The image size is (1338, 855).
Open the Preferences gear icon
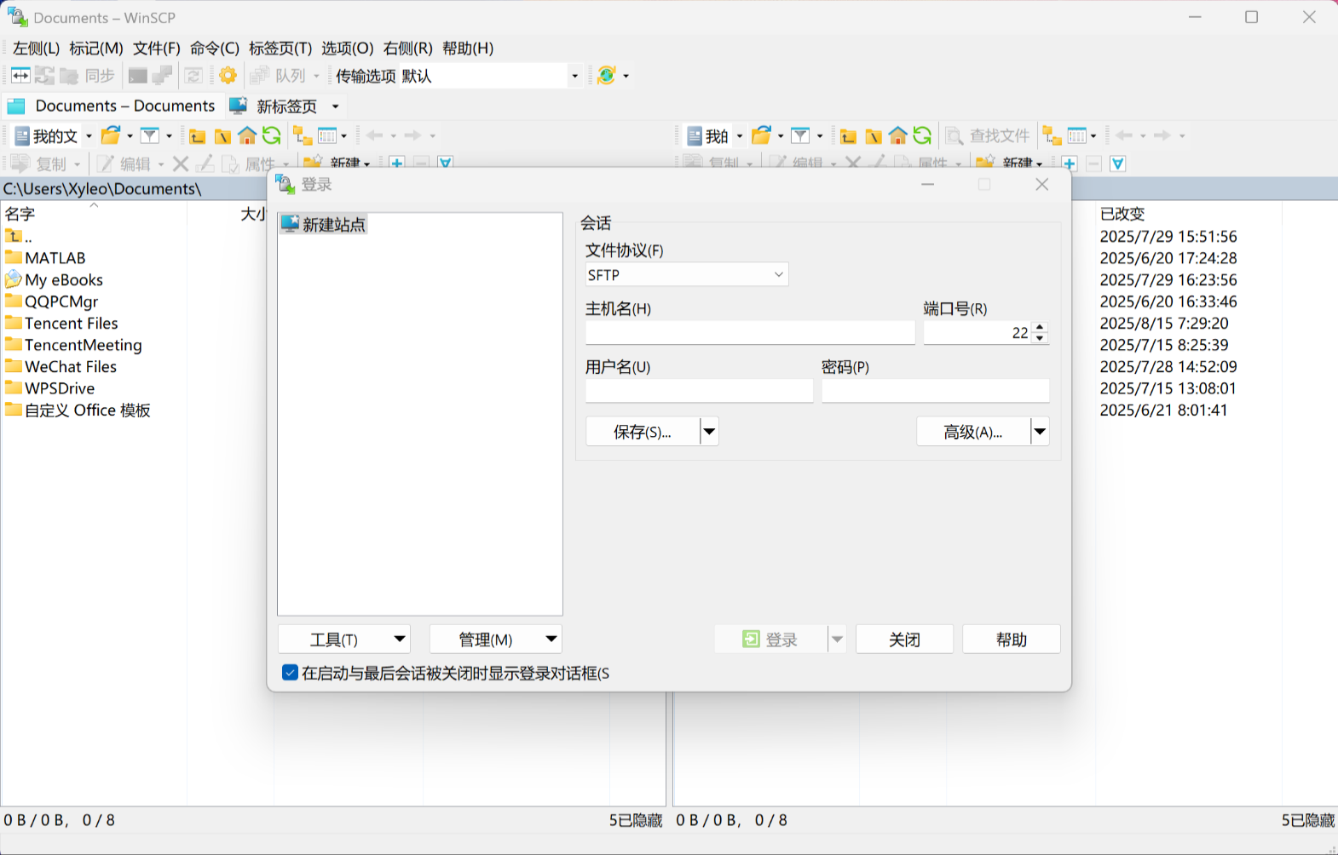228,76
